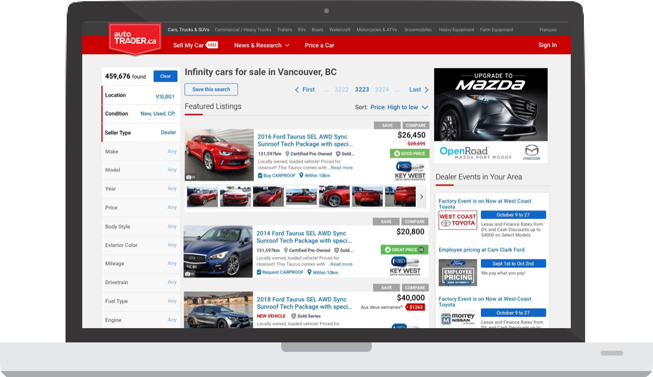Click the blue Infiniti listing photo

(x=218, y=252)
